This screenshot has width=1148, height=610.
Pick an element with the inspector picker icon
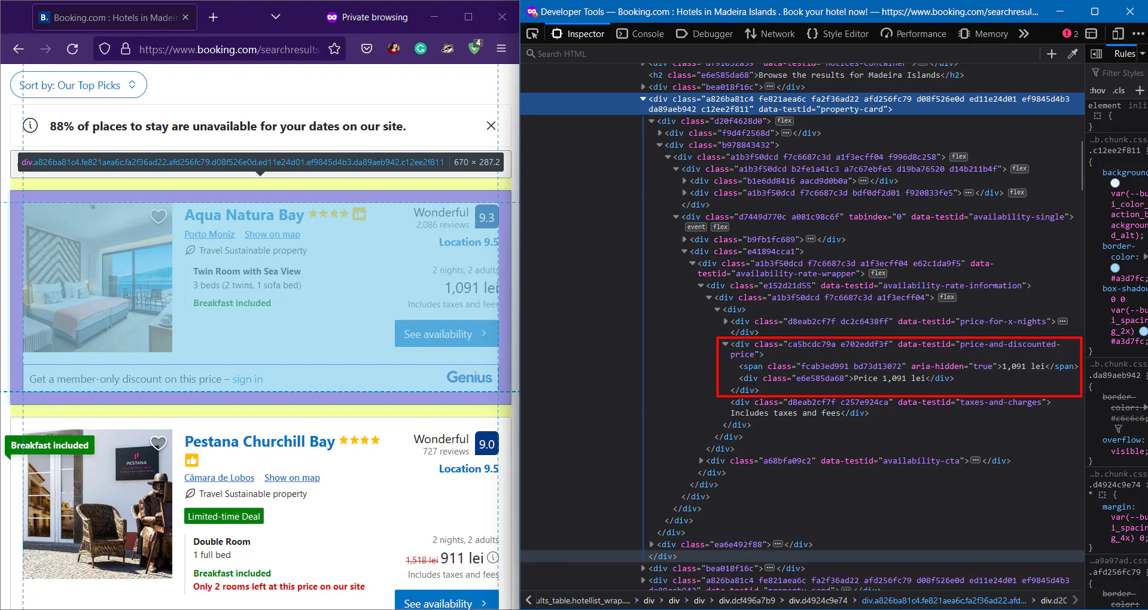tap(532, 33)
